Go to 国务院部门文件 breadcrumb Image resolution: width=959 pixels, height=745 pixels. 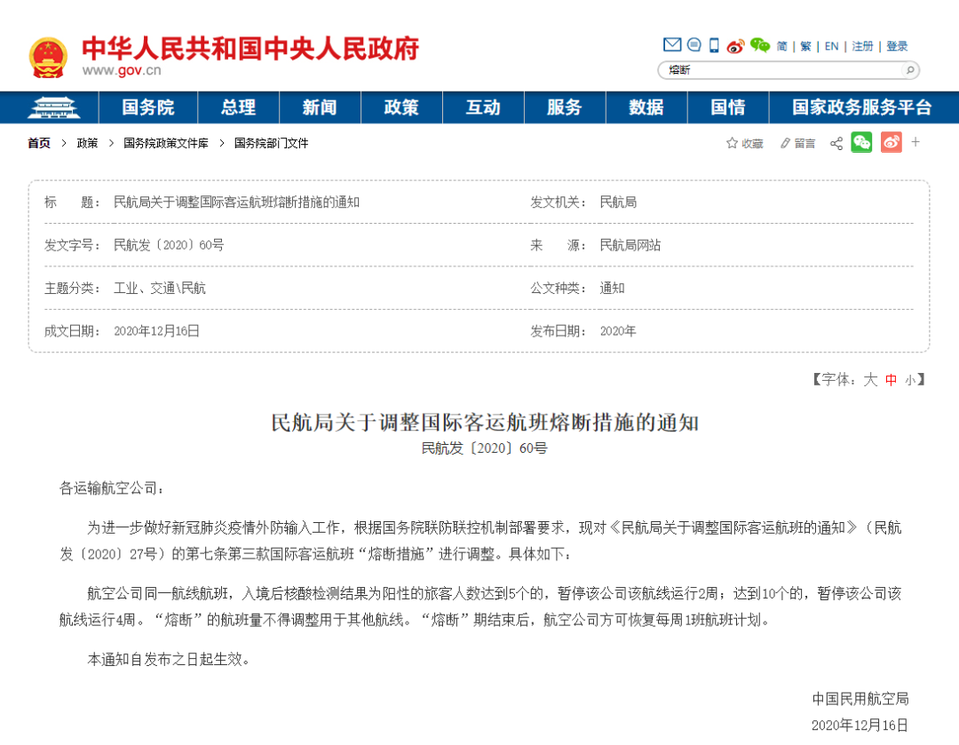(271, 143)
